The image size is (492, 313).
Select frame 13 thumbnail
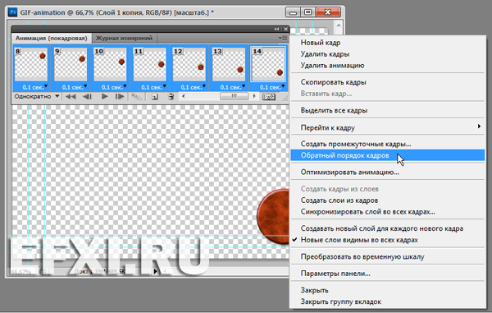pyautogui.click(x=229, y=64)
